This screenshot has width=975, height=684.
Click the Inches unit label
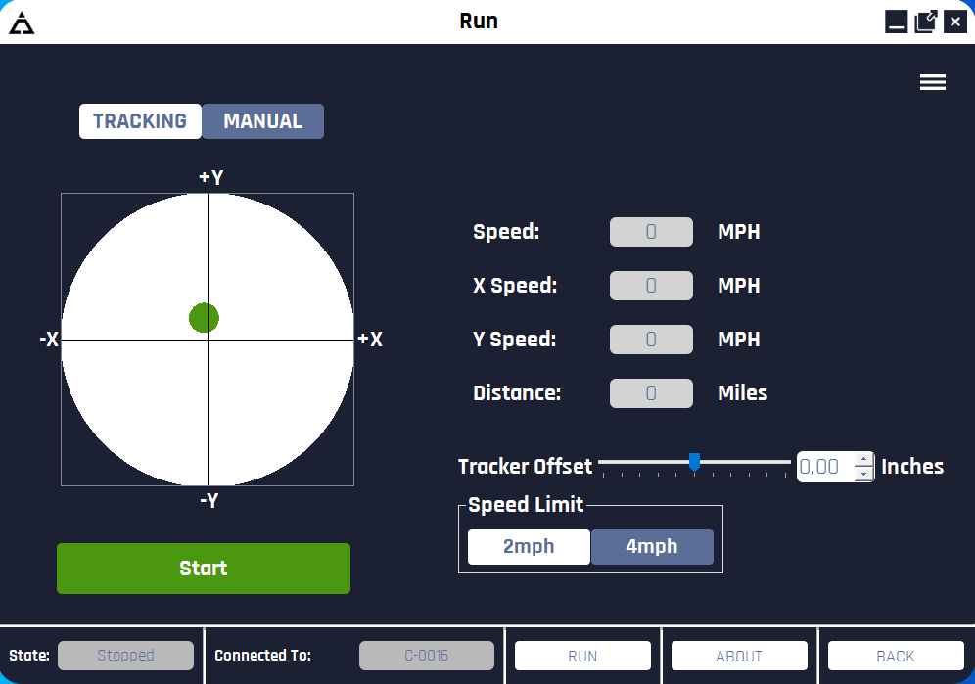click(912, 467)
